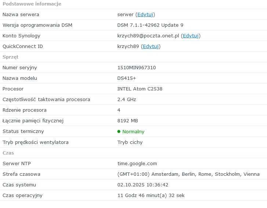Click the 2.4 GHz clock frequency value

click(x=127, y=100)
